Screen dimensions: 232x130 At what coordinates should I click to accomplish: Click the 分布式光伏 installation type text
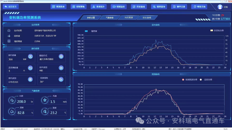pos(13,82)
